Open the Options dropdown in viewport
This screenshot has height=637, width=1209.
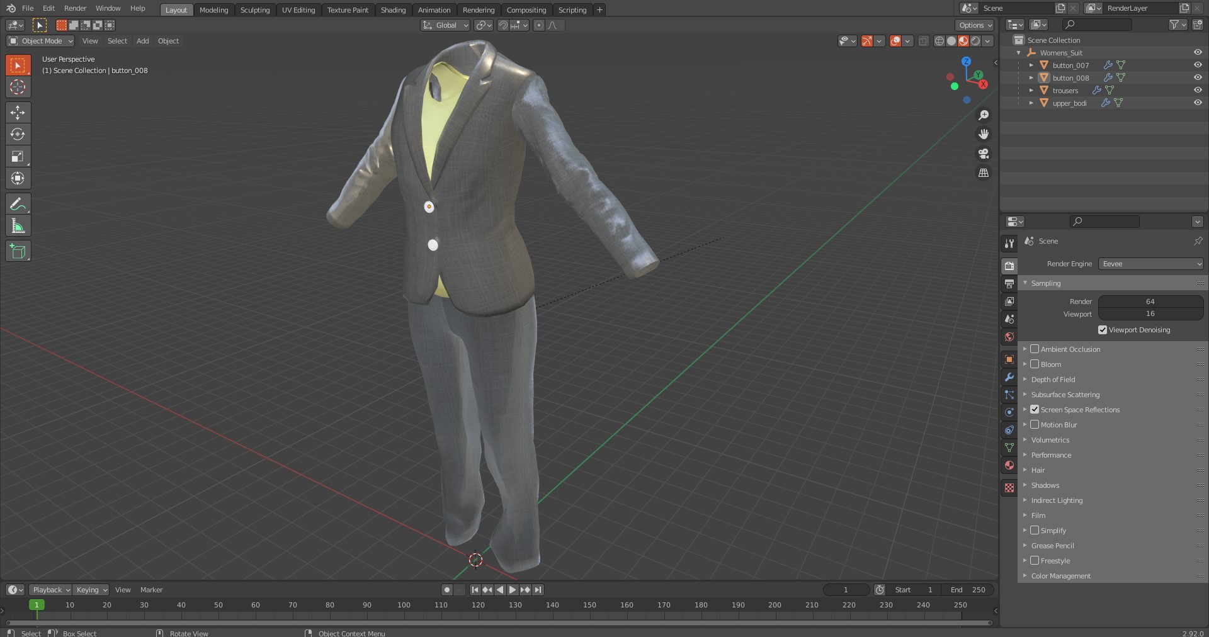[974, 25]
